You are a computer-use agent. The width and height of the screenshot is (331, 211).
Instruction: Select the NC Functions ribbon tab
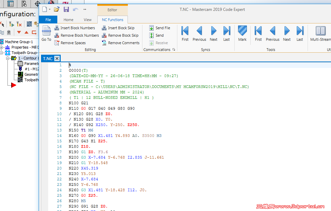click(113, 20)
